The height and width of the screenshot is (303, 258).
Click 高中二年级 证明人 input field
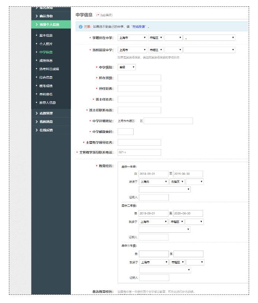[153, 237]
